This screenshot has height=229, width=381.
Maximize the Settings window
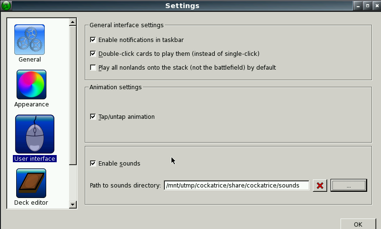pos(367,6)
